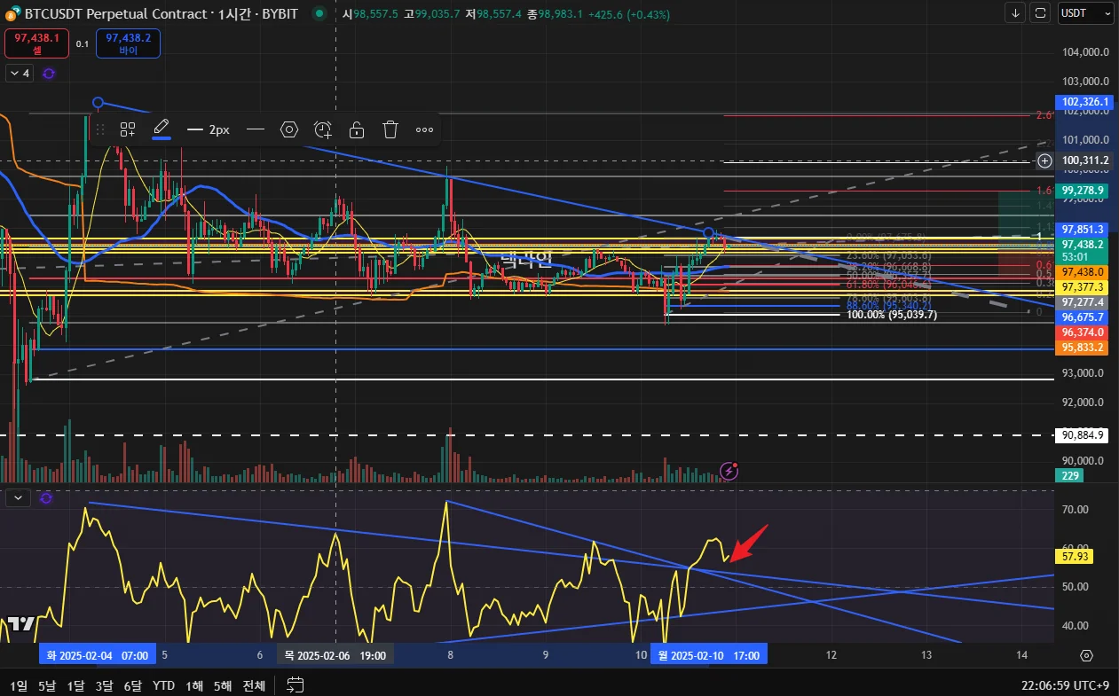1119x696 pixels.
Task: Add alert on drawing with clock-plus icon
Action: tap(323, 129)
